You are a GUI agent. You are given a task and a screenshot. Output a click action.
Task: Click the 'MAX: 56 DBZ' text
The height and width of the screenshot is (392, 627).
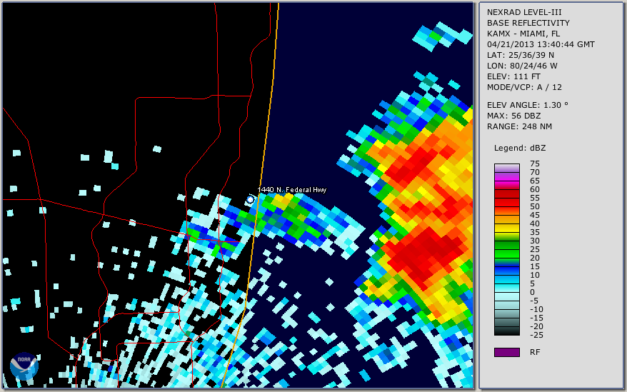tap(514, 116)
